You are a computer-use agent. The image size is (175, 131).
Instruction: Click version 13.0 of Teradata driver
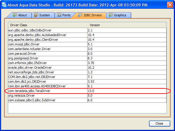[127, 91]
